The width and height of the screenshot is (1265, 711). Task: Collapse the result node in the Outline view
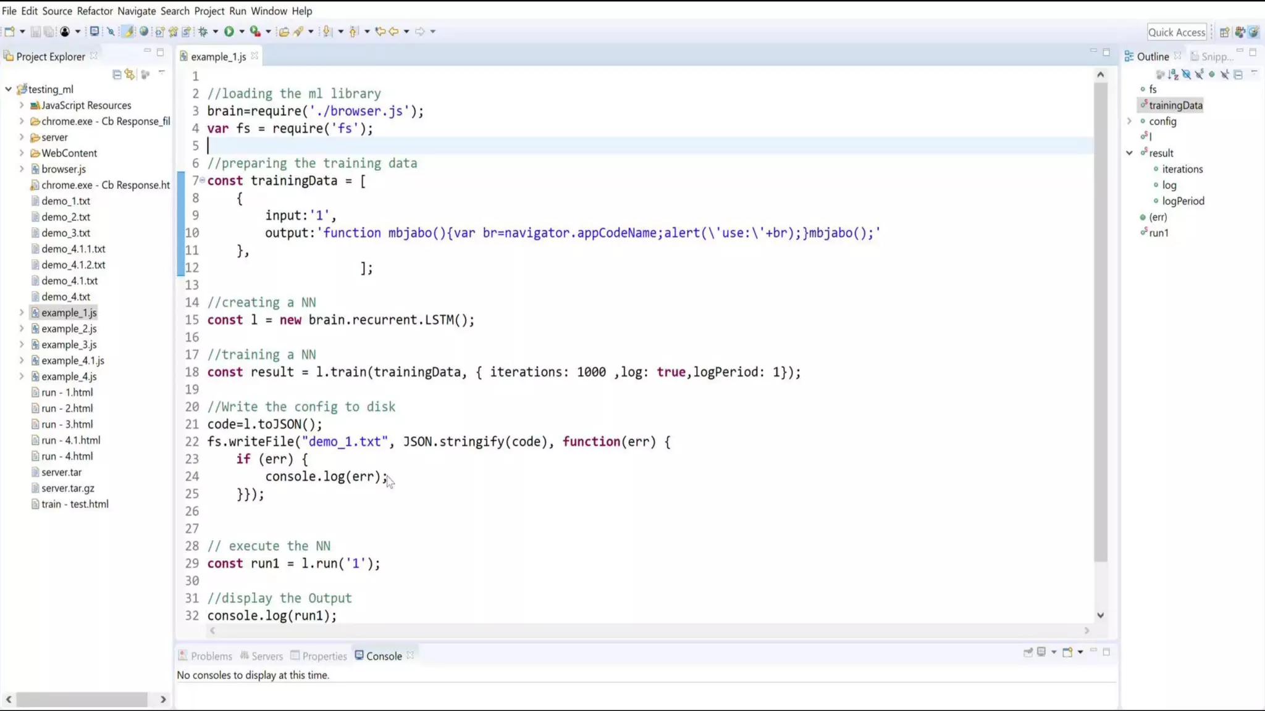(x=1129, y=153)
